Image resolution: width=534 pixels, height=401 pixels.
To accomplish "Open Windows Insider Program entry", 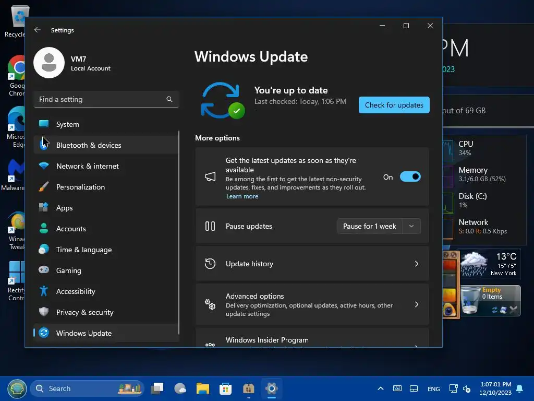I will coord(312,338).
